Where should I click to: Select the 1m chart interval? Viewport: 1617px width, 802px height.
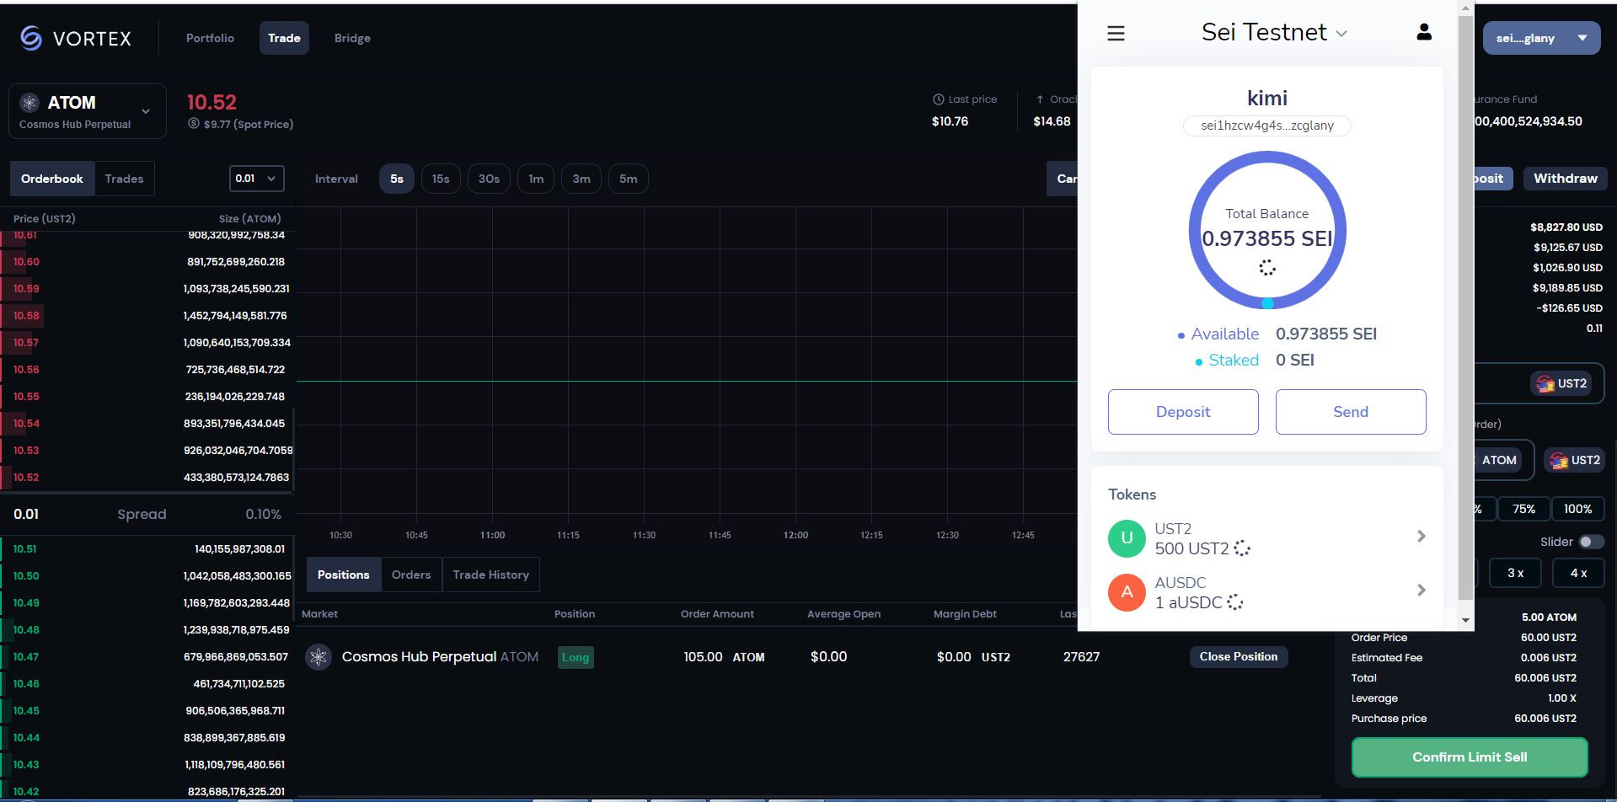click(536, 179)
